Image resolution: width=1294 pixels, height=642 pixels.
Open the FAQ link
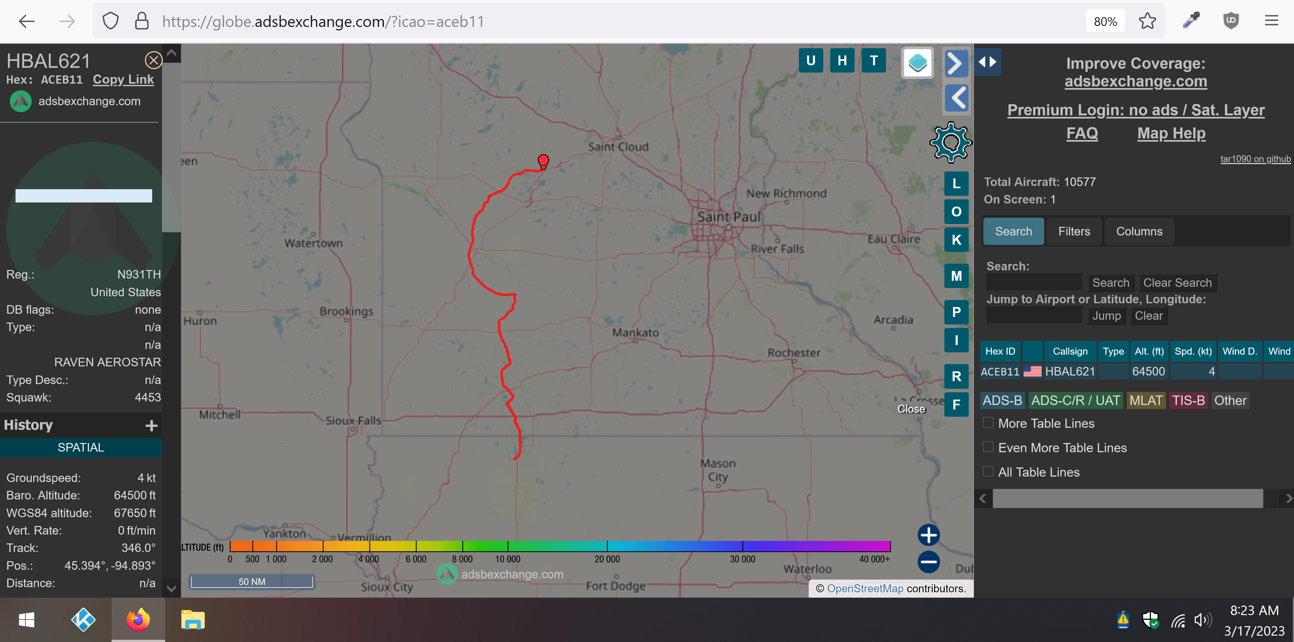(x=1082, y=133)
